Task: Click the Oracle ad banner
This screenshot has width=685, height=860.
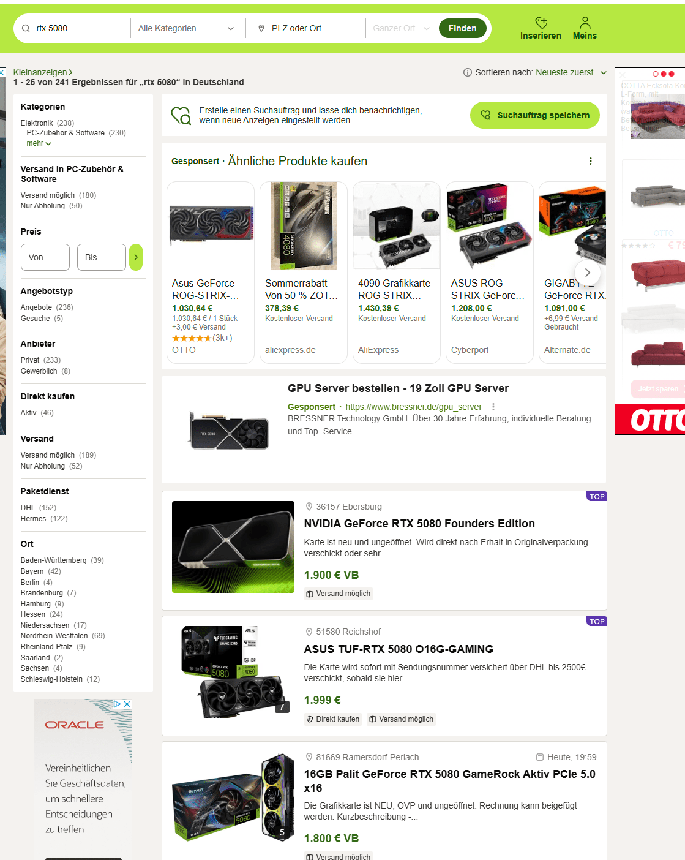Action: [x=83, y=779]
